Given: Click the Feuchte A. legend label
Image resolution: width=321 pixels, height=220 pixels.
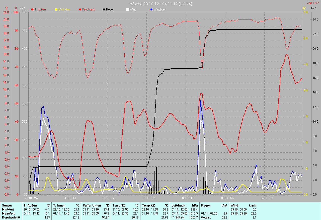Looking at the screenshot, I should [89, 9].
